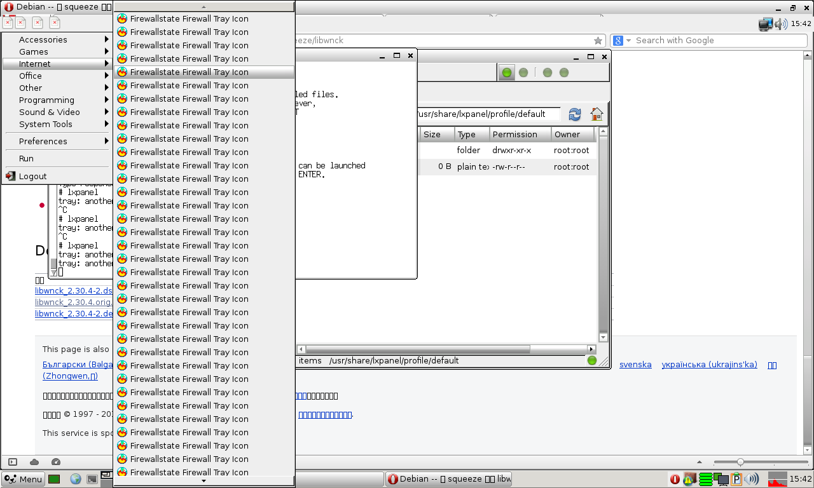Switch page language to svenska
Image resolution: width=814 pixels, height=488 pixels.
635,365
